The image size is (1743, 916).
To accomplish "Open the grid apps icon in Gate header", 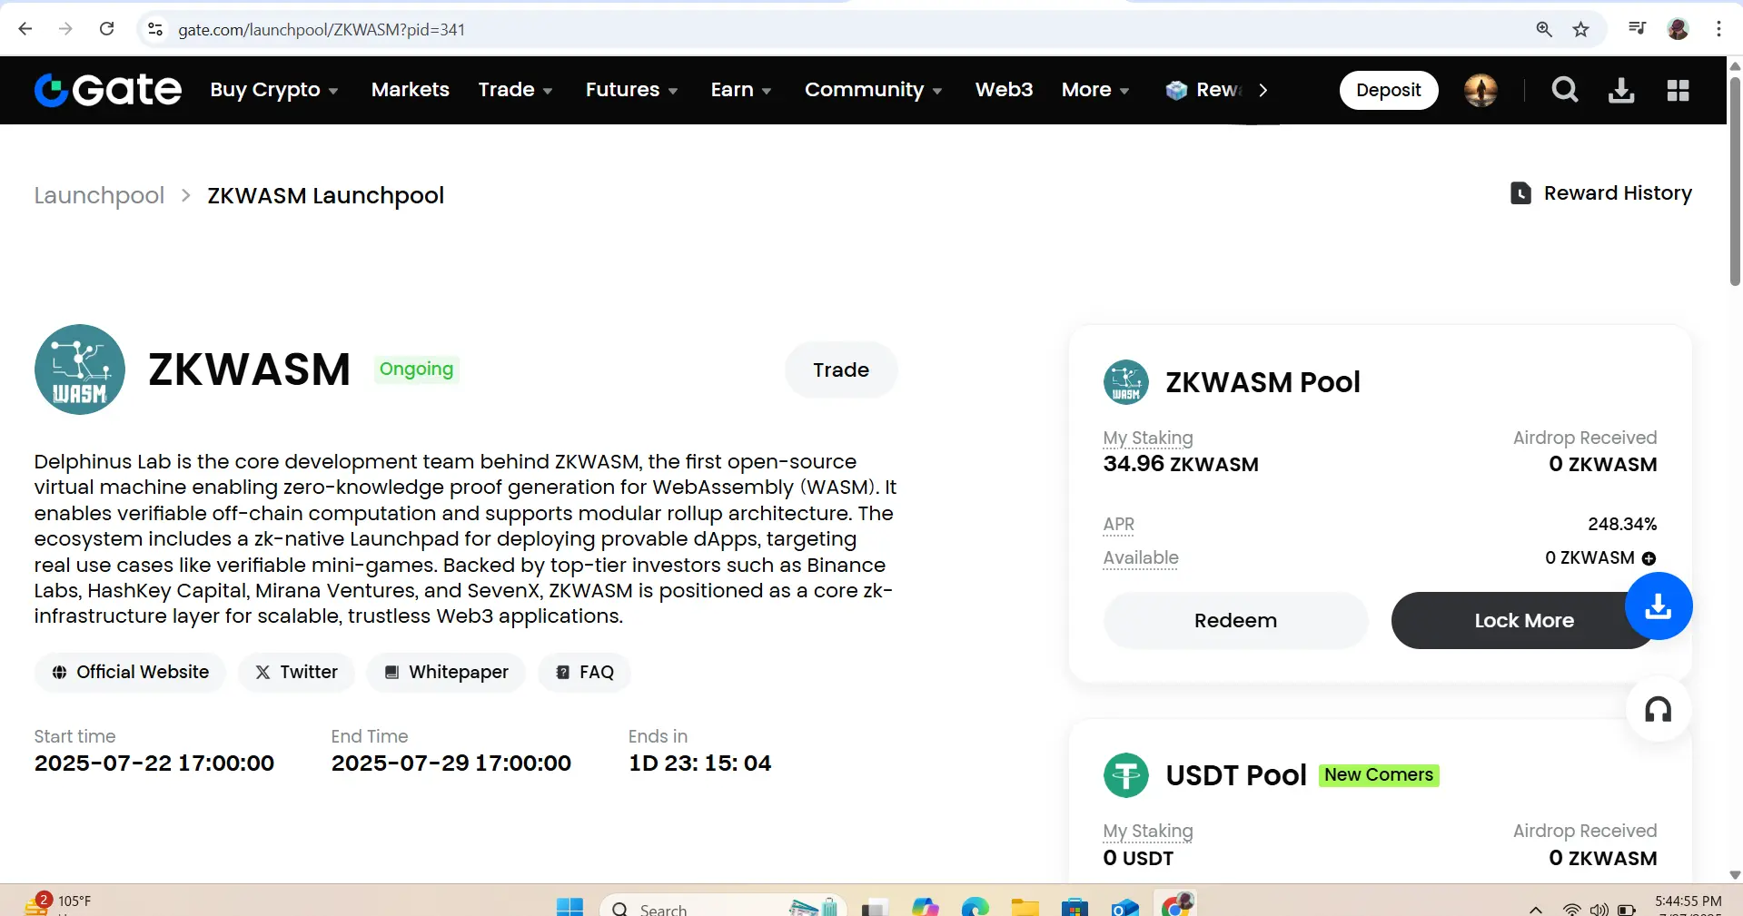I will (1678, 90).
